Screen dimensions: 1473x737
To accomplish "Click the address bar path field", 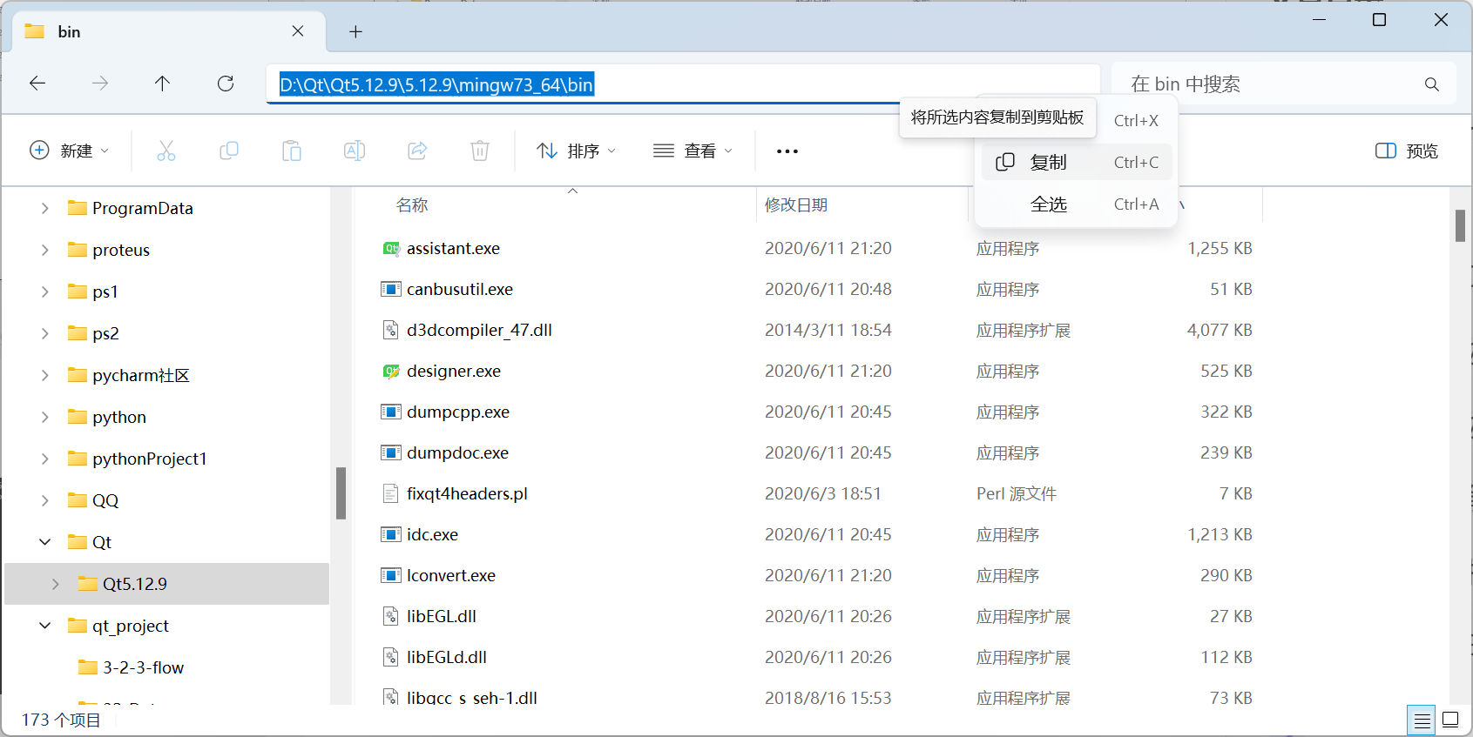I will pos(683,84).
